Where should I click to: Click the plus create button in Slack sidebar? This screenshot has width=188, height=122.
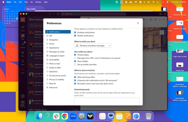23,96
